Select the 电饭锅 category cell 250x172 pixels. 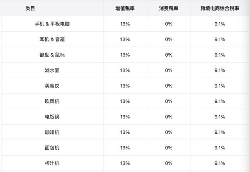[x=52, y=116]
